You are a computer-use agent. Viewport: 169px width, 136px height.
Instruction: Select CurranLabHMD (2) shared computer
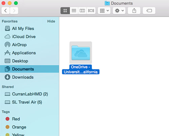(x=29, y=94)
